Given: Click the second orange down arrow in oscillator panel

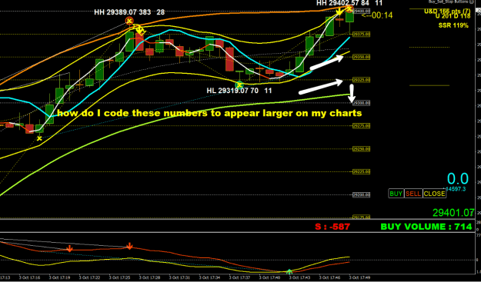Looking at the screenshot, I should tap(129, 246).
